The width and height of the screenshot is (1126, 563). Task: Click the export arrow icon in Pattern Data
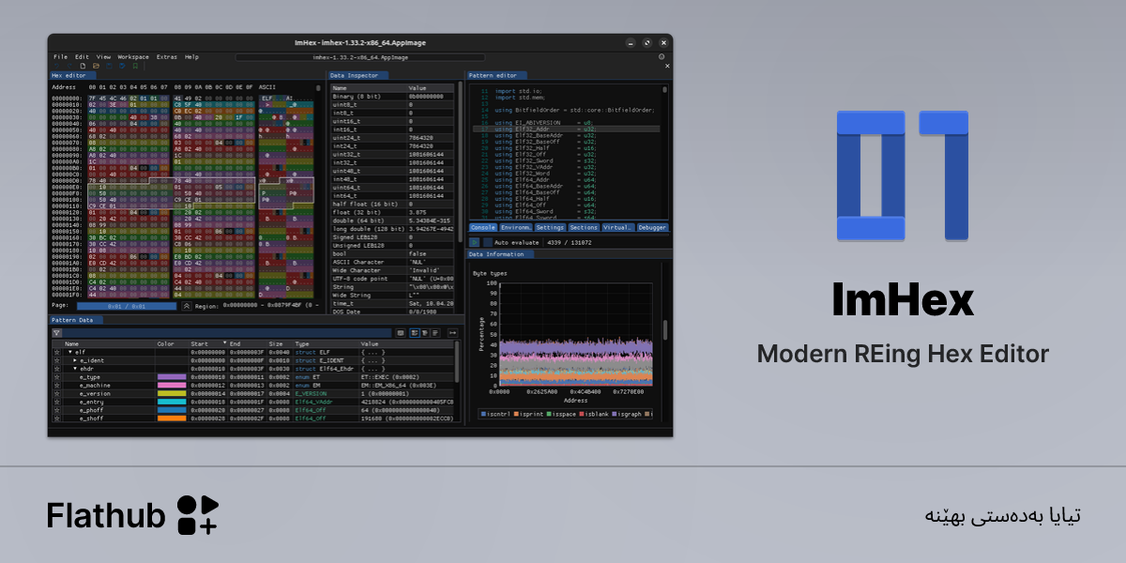pyautogui.click(x=452, y=332)
